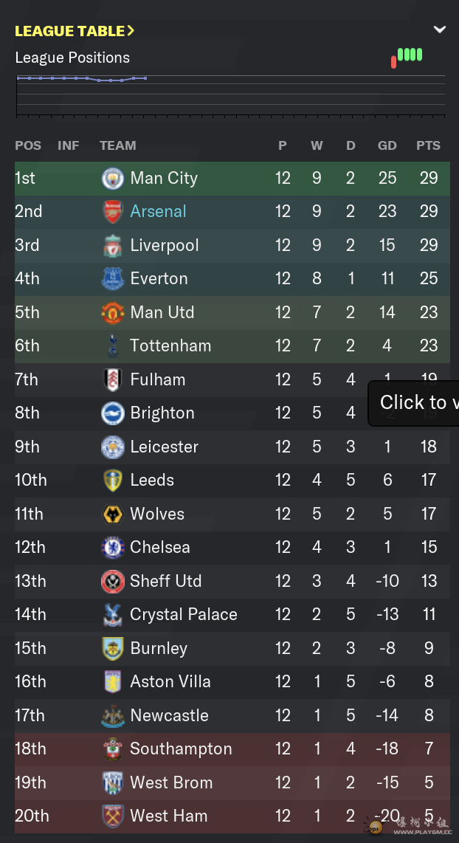Image resolution: width=459 pixels, height=843 pixels.
Task: Click the League Positions line graph
Action: pyautogui.click(x=230, y=95)
